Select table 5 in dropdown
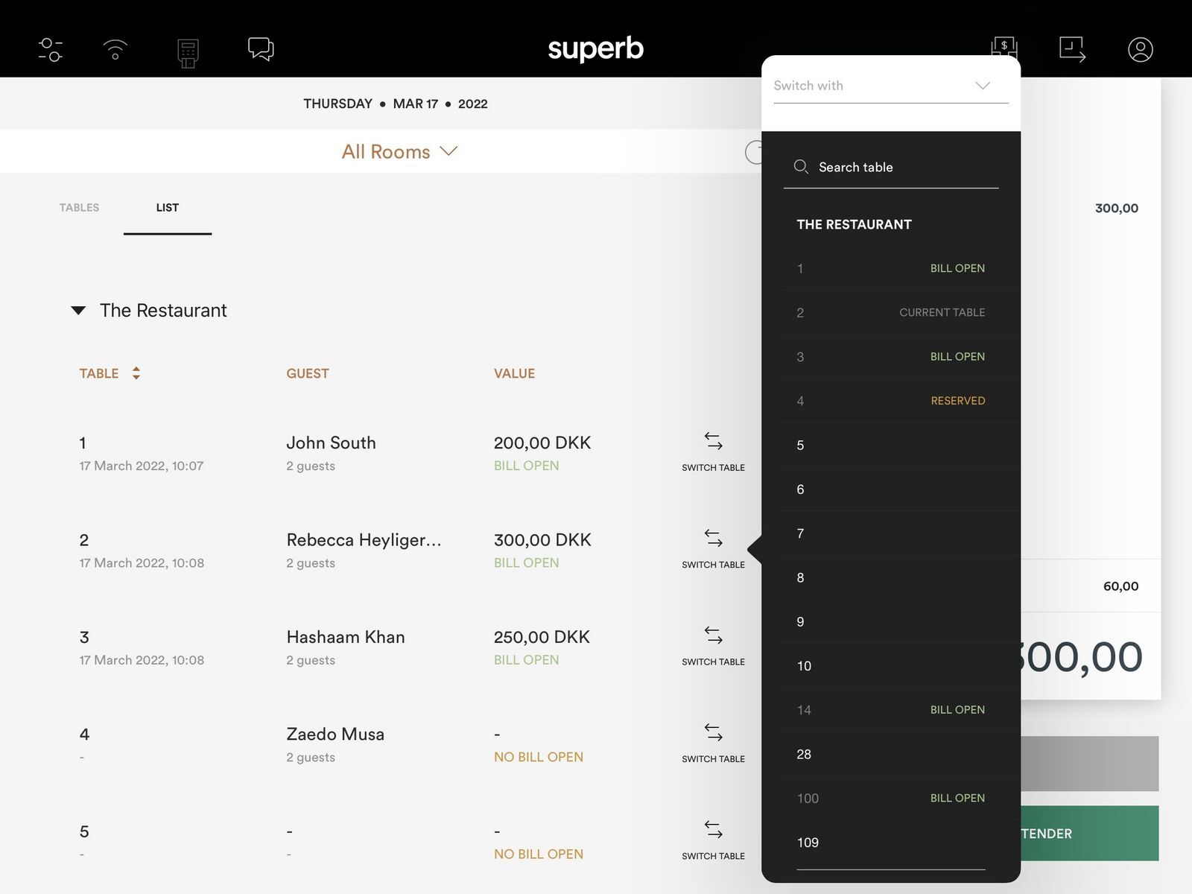The height and width of the screenshot is (894, 1192). (x=890, y=446)
